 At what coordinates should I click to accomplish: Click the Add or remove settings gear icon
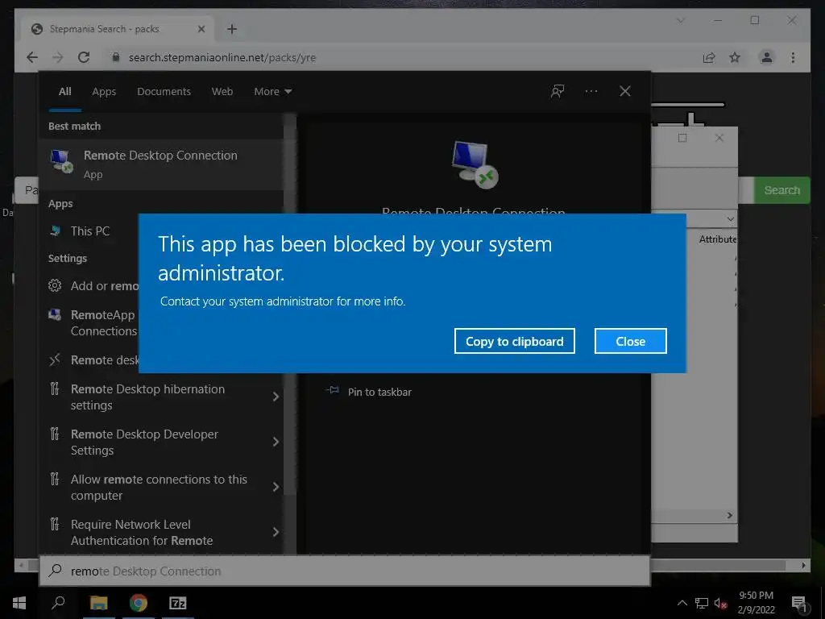pos(55,286)
